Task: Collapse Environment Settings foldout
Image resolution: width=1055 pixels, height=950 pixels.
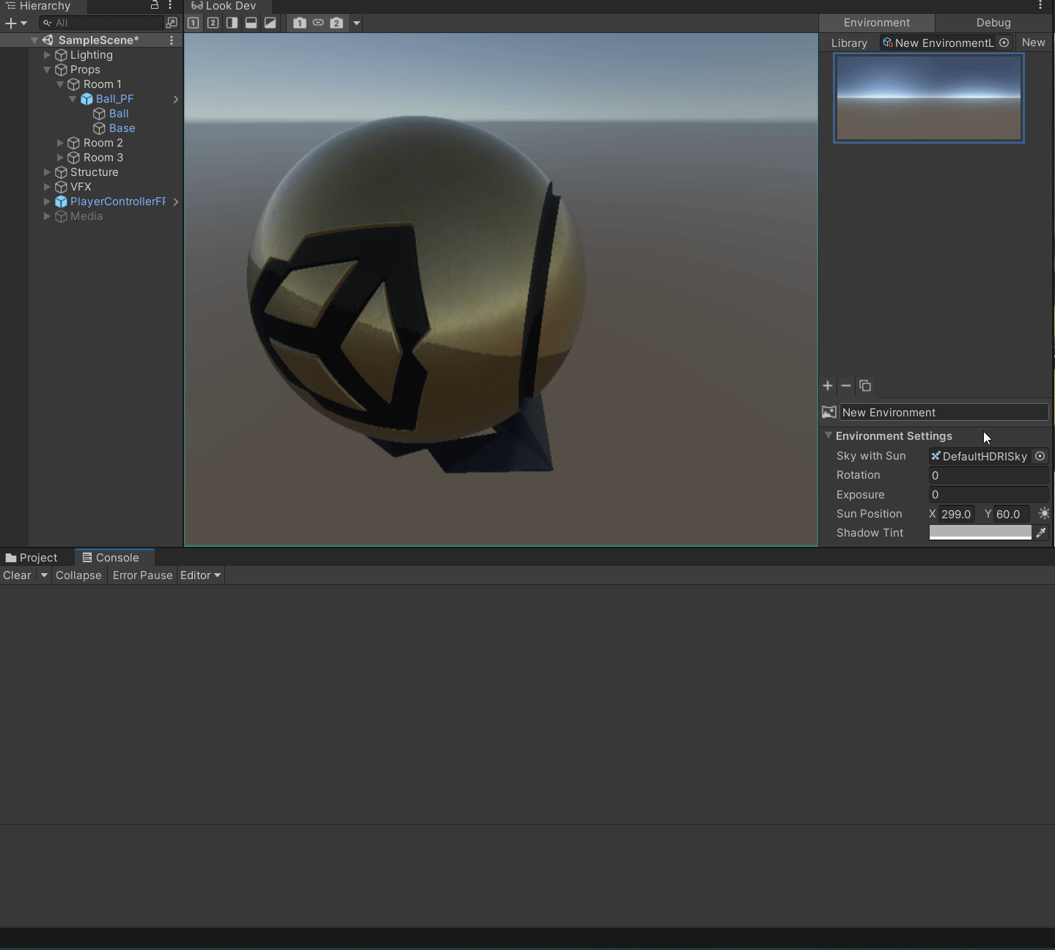Action: click(x=828, y=435)
